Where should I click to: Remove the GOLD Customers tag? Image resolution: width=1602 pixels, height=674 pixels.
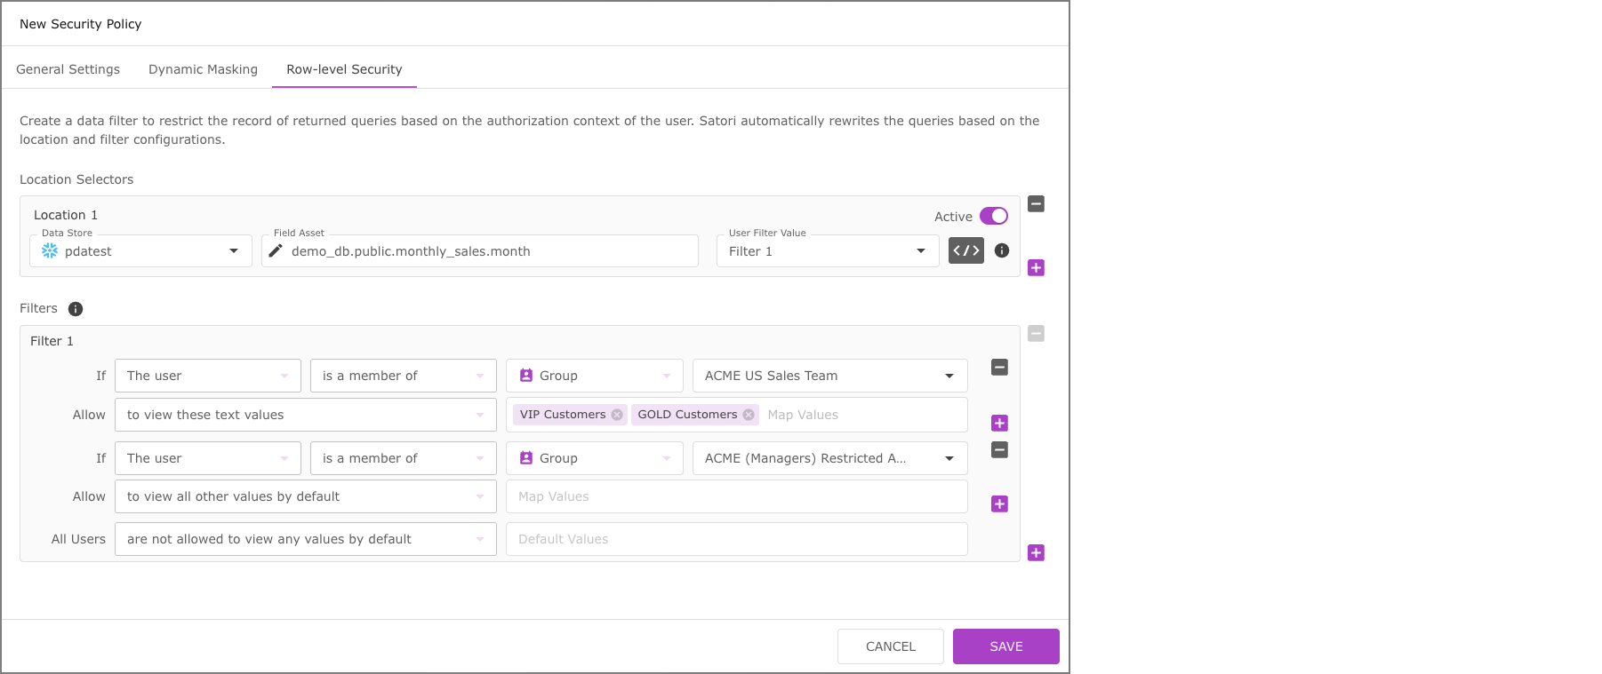click(x=749, y=415)
